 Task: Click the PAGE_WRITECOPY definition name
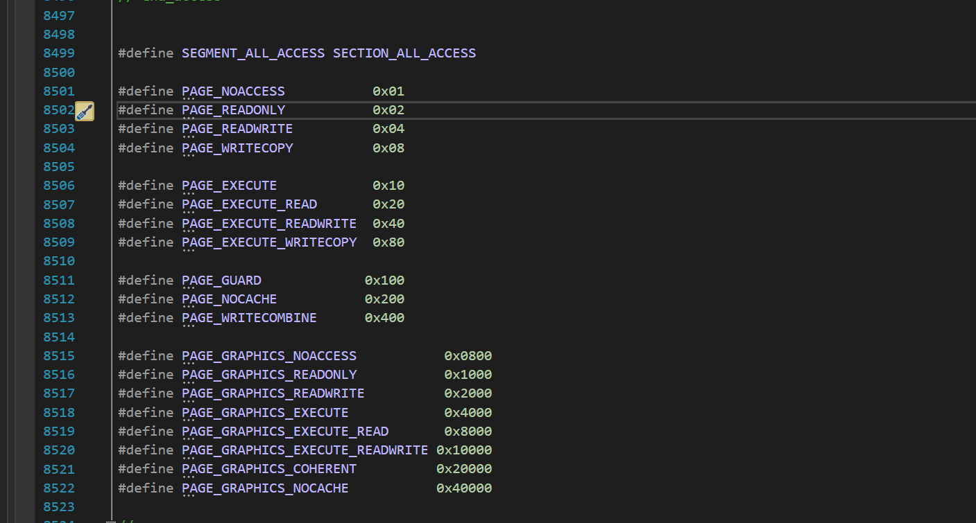point(237,148)
